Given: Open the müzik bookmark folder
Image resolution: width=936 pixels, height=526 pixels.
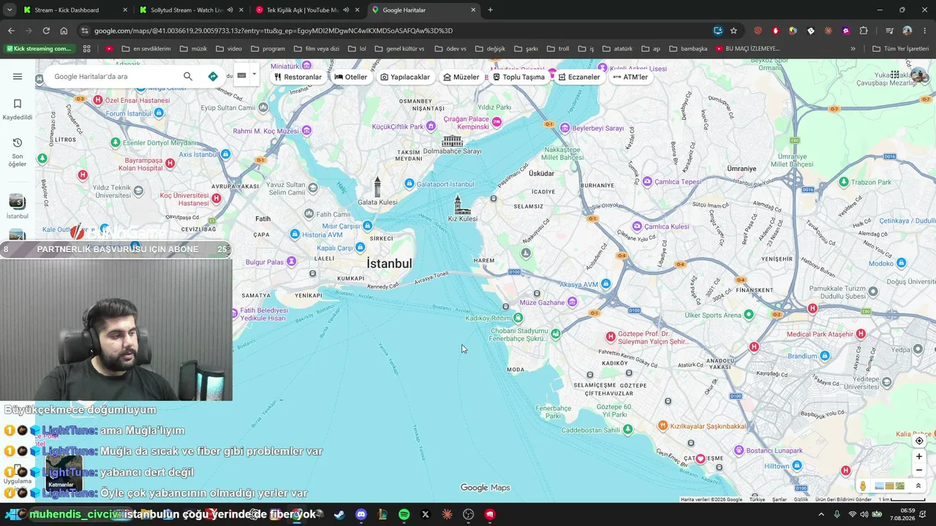Looking at the screenshot, I should click(x=193, y=49).
